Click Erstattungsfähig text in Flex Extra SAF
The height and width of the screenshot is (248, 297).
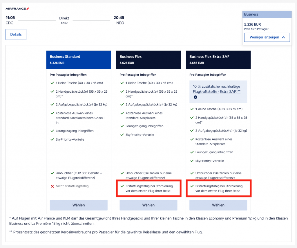219,188
